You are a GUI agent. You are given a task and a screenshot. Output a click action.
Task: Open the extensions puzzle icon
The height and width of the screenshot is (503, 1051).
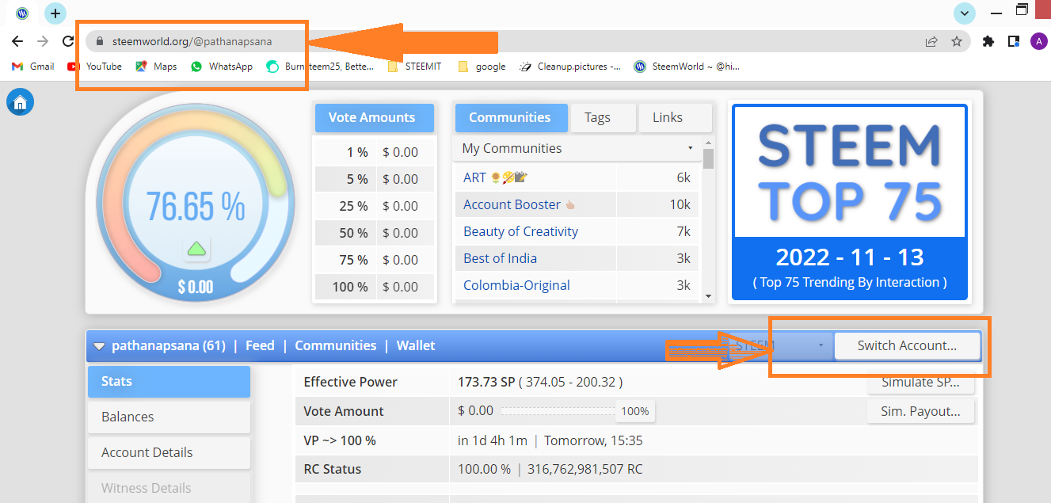[x=988, y=41]
